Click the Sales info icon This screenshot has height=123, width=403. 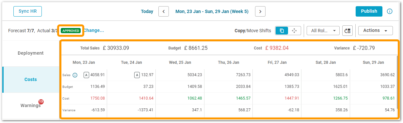[x=75, y=75]
